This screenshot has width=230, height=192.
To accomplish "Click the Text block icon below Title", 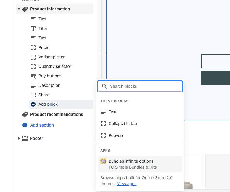I will (33, 38).
